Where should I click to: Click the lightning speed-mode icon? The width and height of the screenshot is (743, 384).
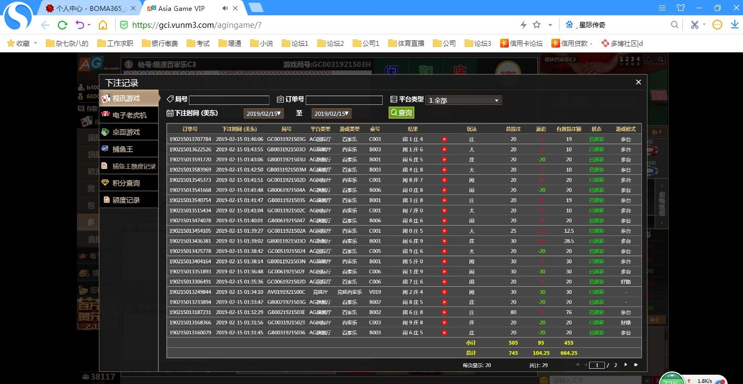[523, 25]
